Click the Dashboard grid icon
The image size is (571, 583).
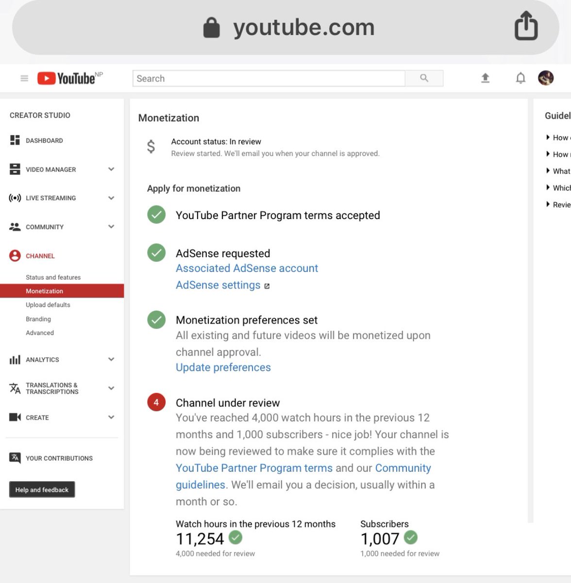coord(15,140)
